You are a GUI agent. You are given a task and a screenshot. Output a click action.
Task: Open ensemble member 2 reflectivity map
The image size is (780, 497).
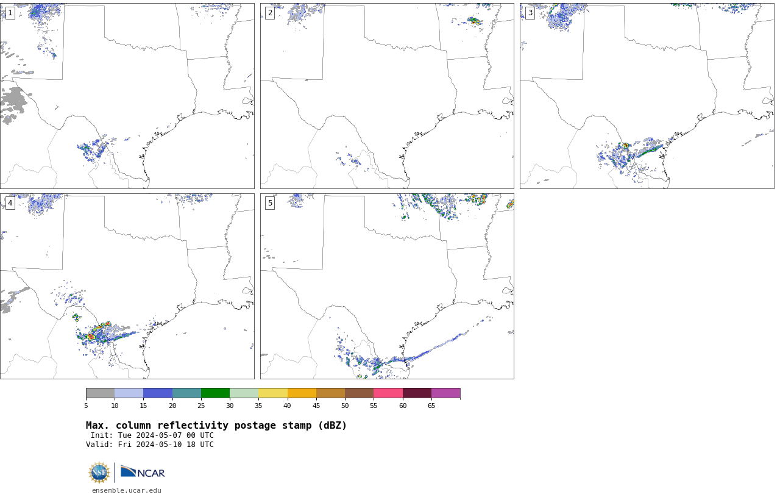point(387,96)
